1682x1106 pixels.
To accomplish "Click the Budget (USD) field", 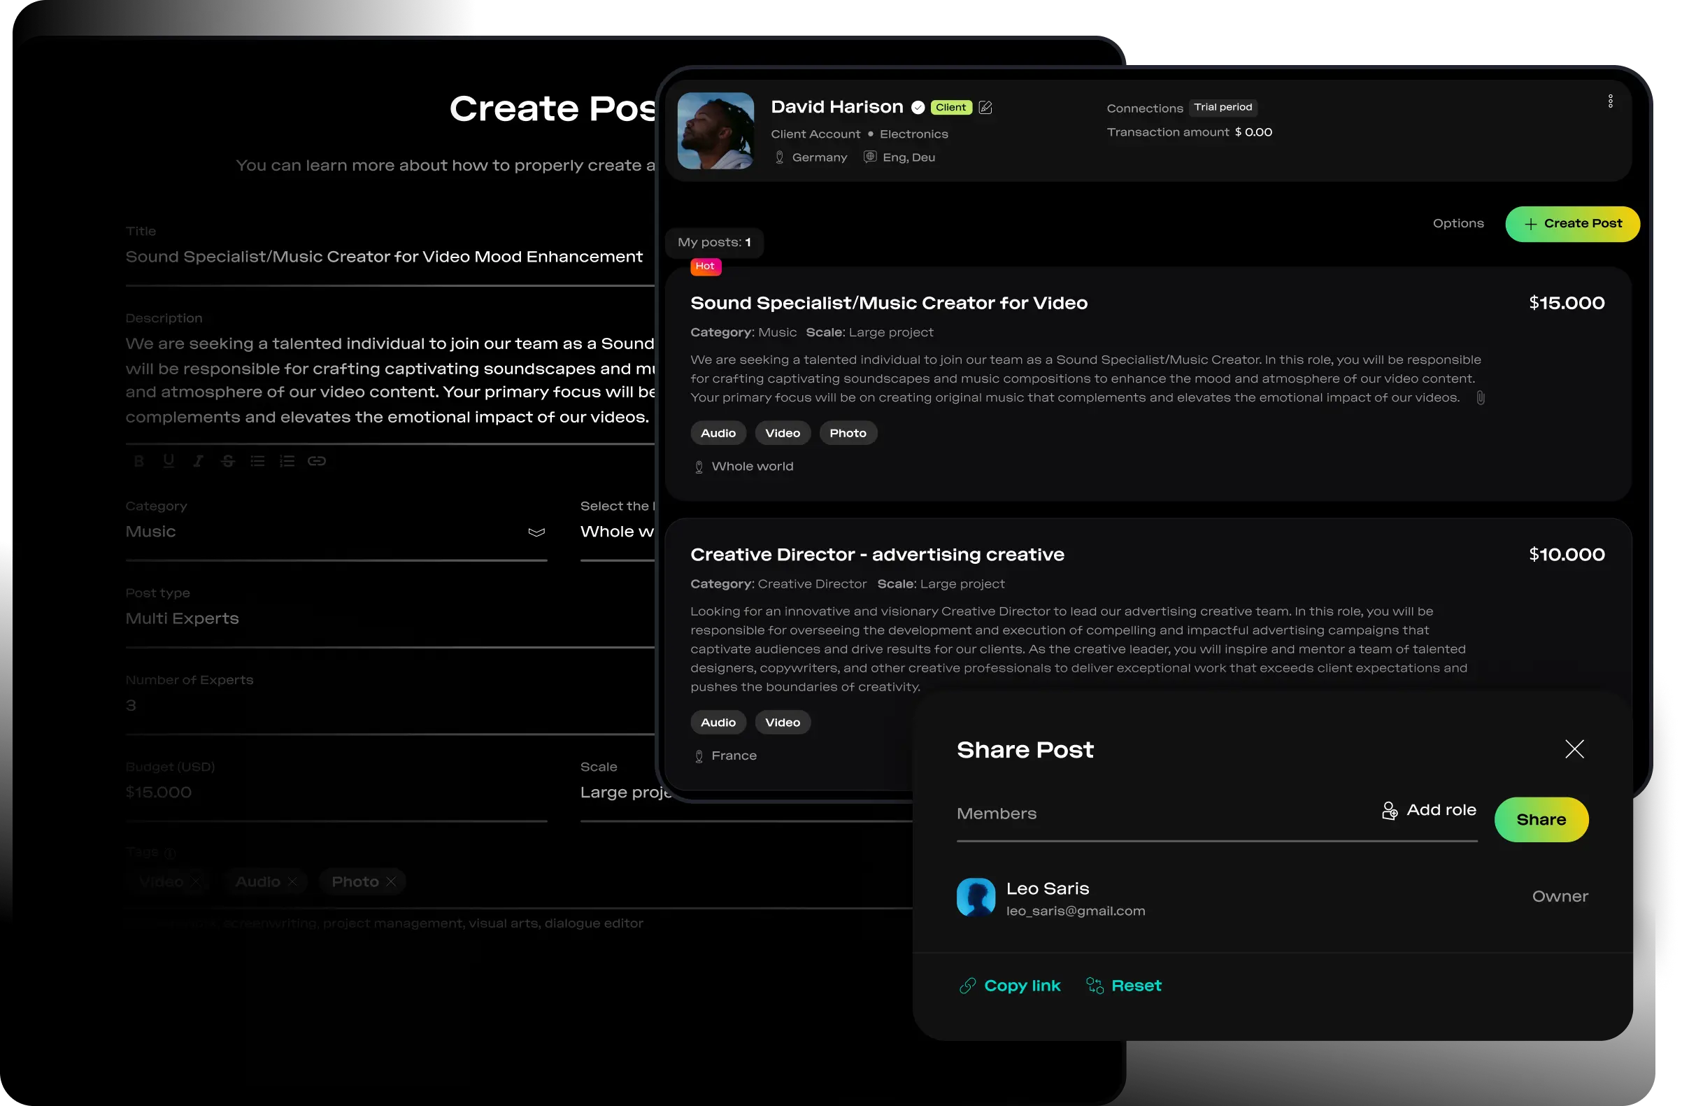I will [336, 792].
